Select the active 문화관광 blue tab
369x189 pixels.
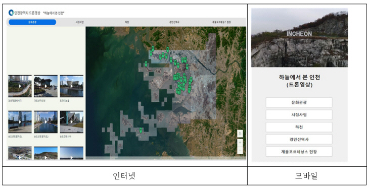click(x=32, y=22)
